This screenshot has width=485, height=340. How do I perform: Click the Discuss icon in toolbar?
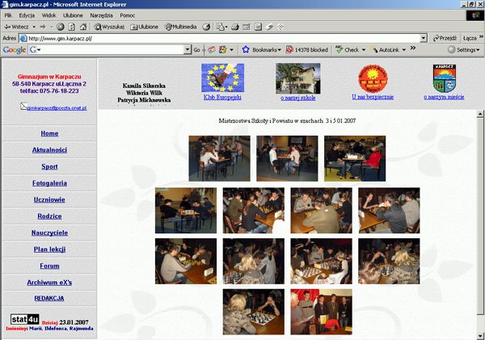(258, 27)
